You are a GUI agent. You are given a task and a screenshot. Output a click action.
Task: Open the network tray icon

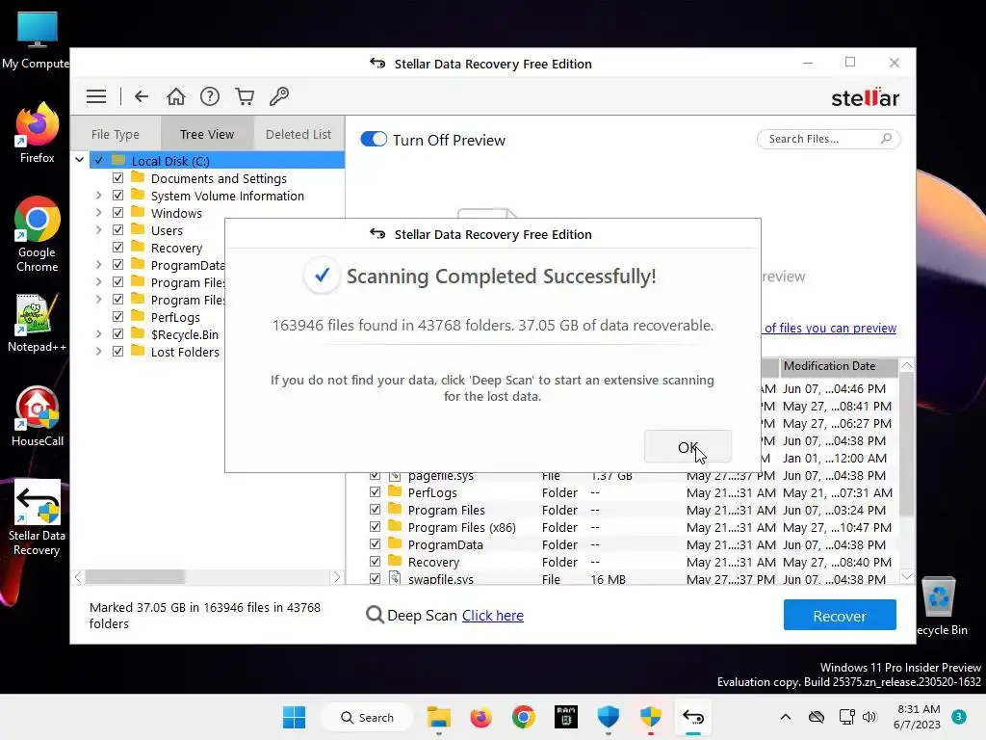click(847, 717)
